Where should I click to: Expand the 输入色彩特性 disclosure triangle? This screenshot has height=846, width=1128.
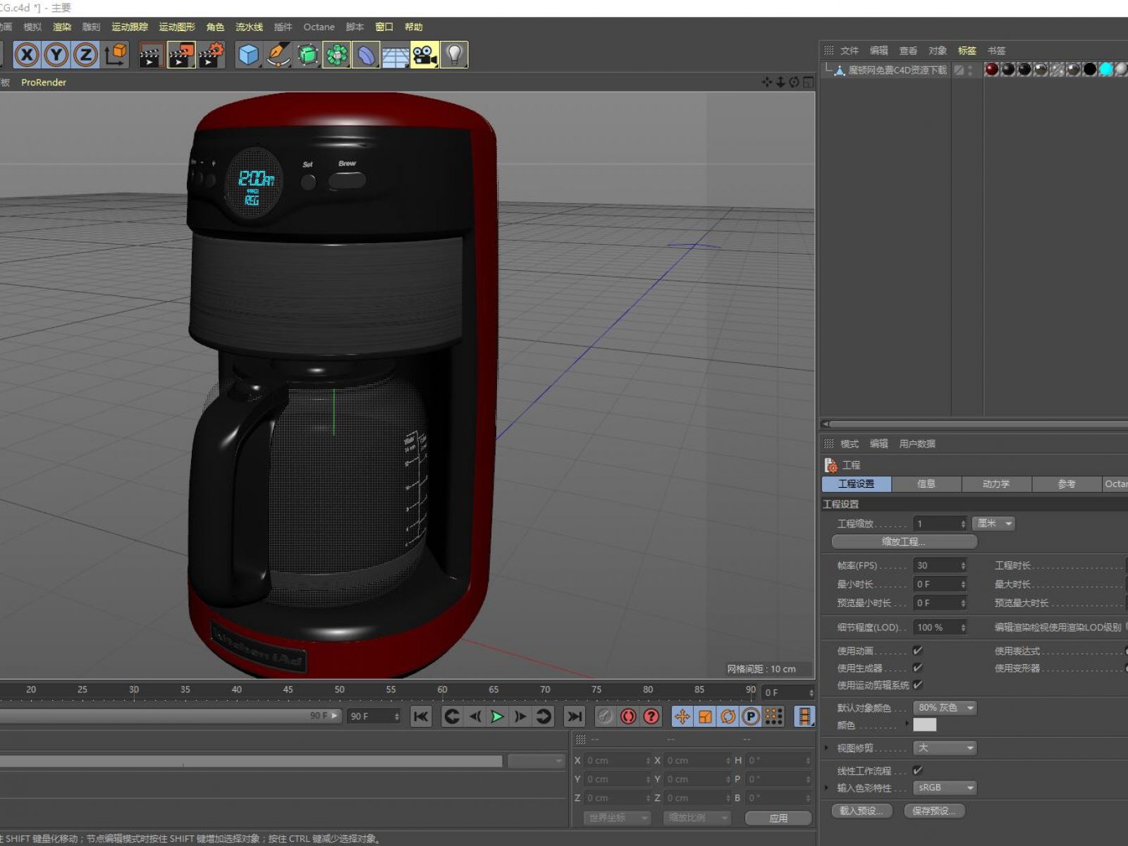point(827,787)
